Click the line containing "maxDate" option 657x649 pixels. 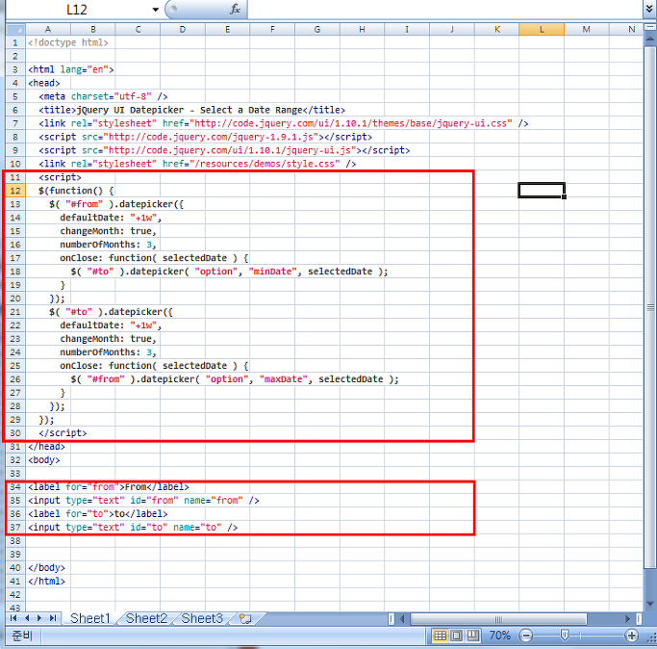coord(235,379)
